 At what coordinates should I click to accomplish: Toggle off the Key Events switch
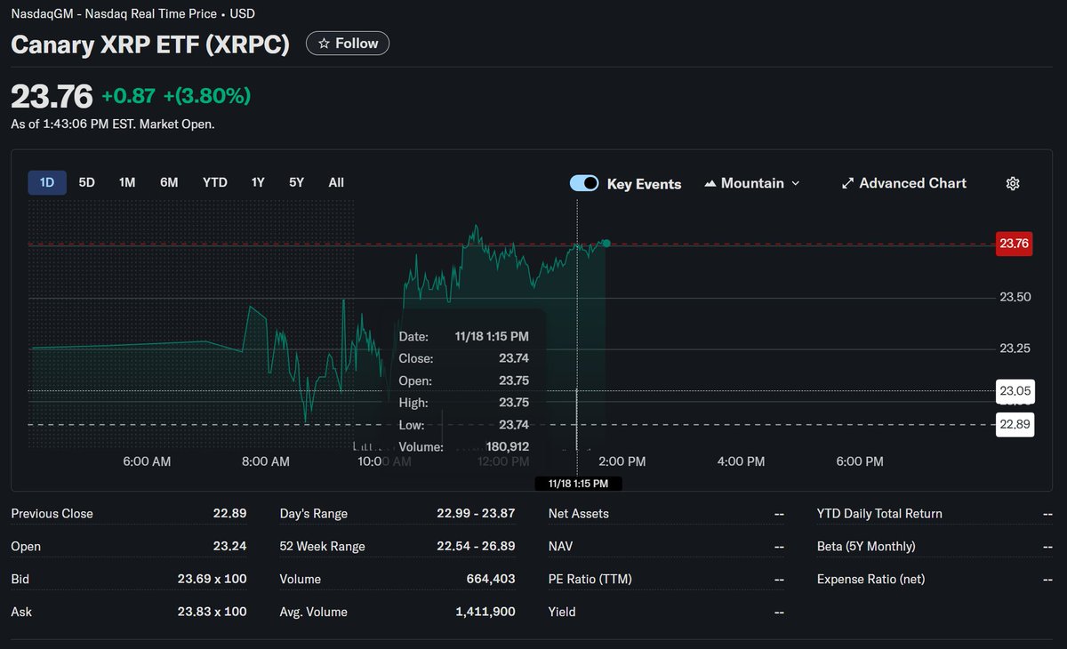click(x=584, y=183)
